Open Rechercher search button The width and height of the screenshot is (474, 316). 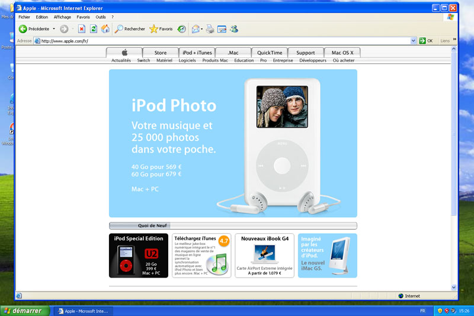130,29
